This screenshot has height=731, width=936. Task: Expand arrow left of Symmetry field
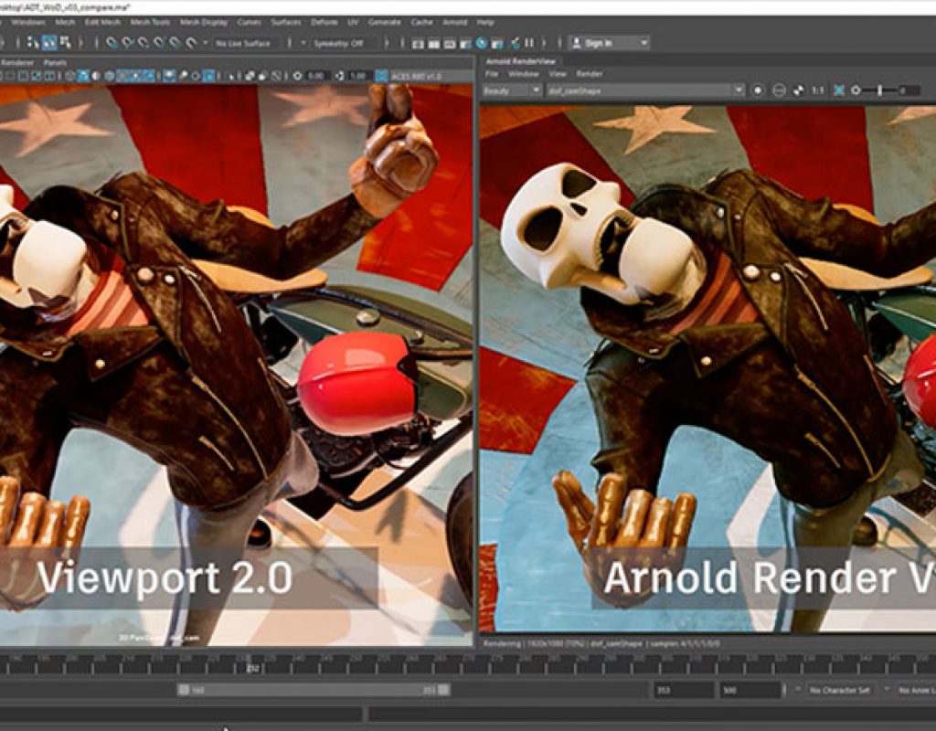click(x=303, y=44)
